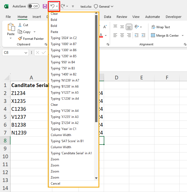This screenshot has height=192, width=187.
Task: Activate the Format Painter brush
Action: coord(31,39)
